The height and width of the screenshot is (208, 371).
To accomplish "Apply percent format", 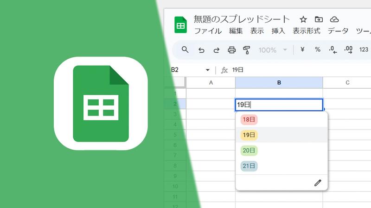I will coord(318,49).
